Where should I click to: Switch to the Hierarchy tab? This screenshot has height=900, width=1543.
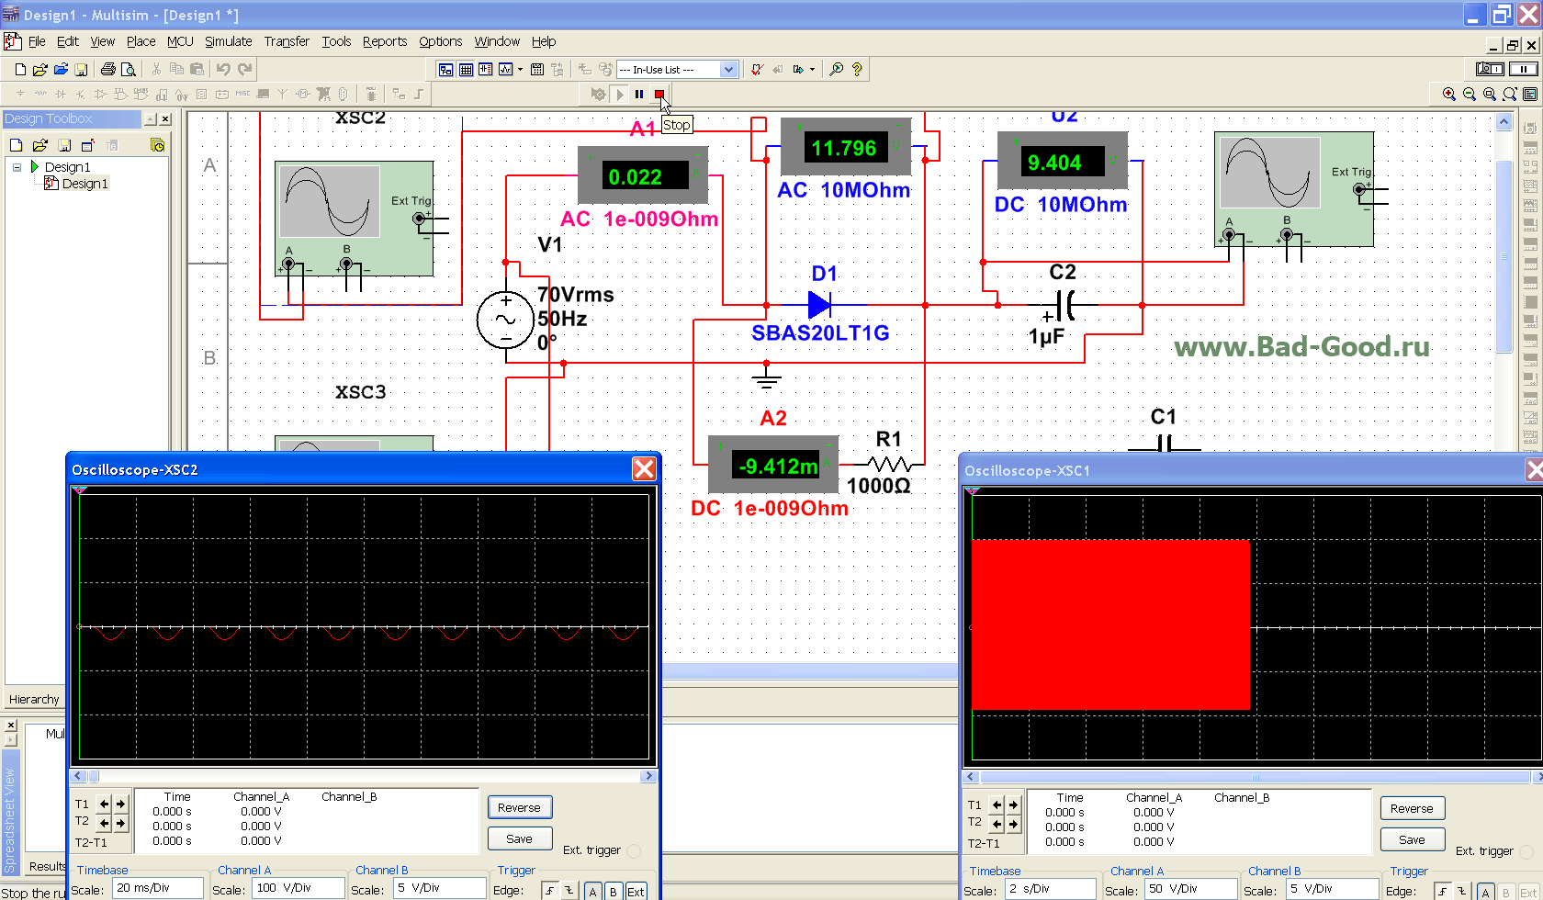pos(34,699)
